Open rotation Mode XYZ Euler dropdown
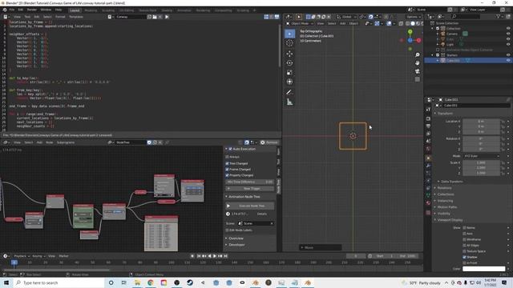The height and width of the screenshot is (288, 513). (481, 156)
